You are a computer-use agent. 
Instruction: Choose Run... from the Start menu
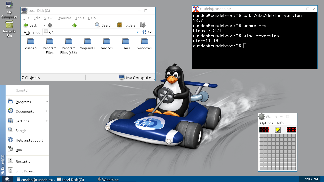coord(27,150)
